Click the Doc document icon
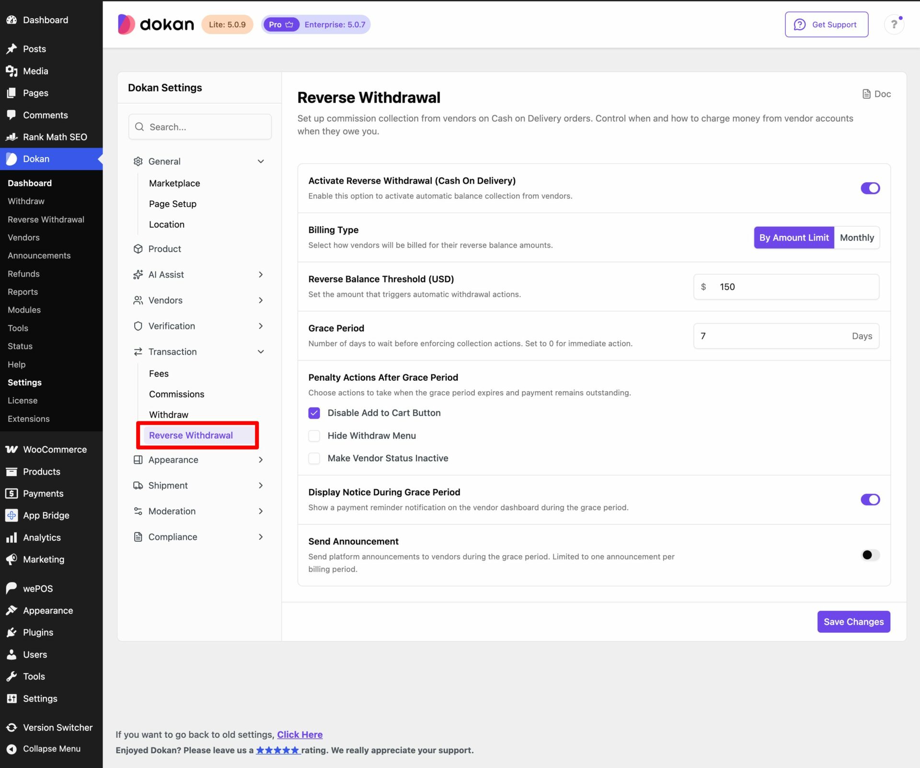Image resolution: width=920 pixels, height=768 pixels. coord(866,94)
